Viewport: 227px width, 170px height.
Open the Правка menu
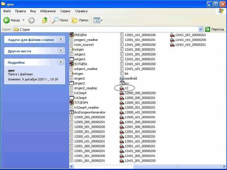(x=21, y=11)
